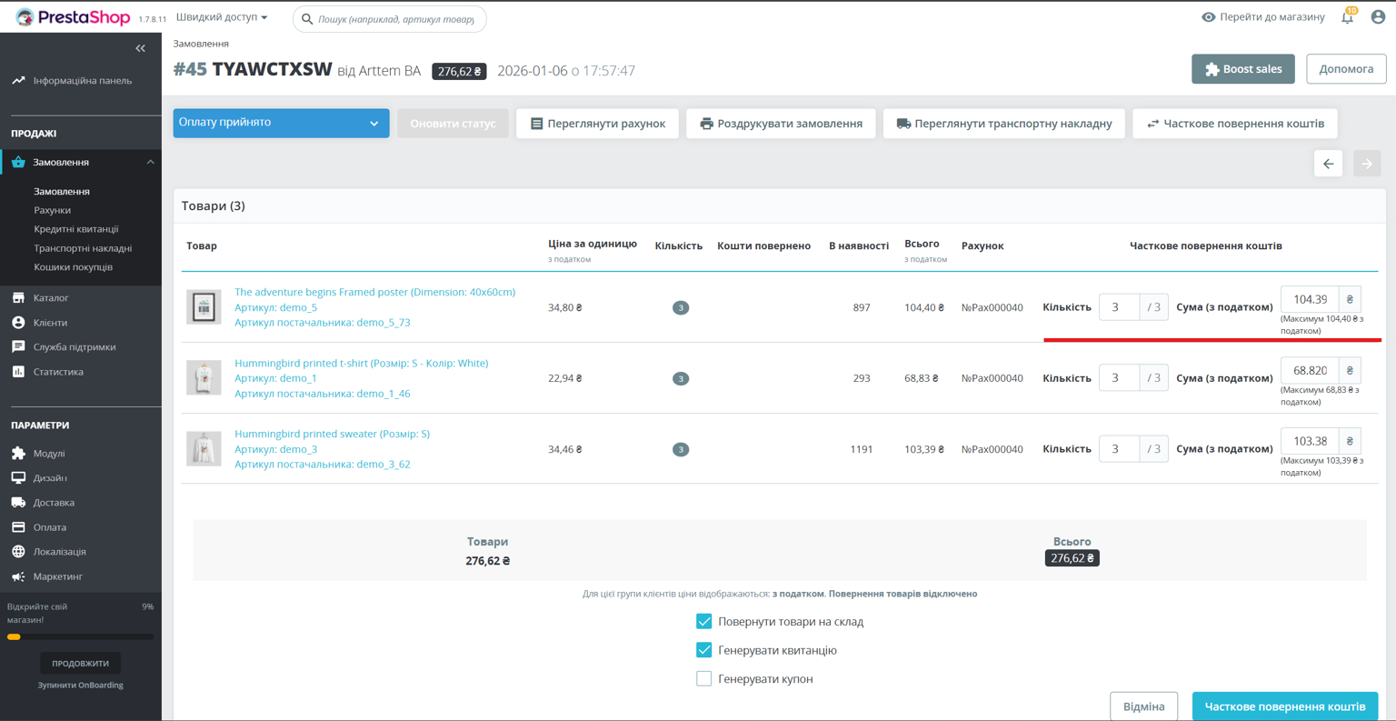Open Рахунки submenu item
The width and height of the screenshot is (1396, 721).
(52, 210)
